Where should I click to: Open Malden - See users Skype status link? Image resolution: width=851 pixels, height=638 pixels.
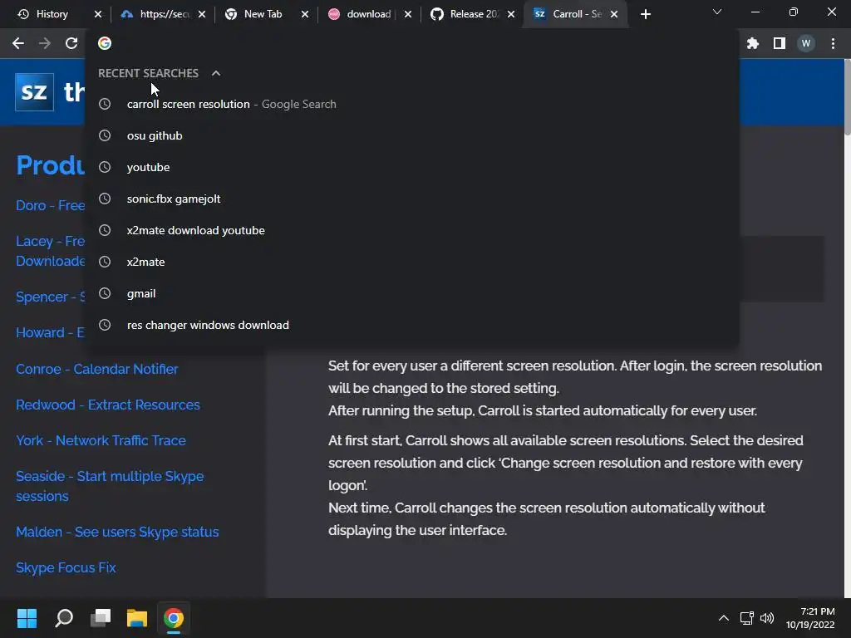pos(117,532)
